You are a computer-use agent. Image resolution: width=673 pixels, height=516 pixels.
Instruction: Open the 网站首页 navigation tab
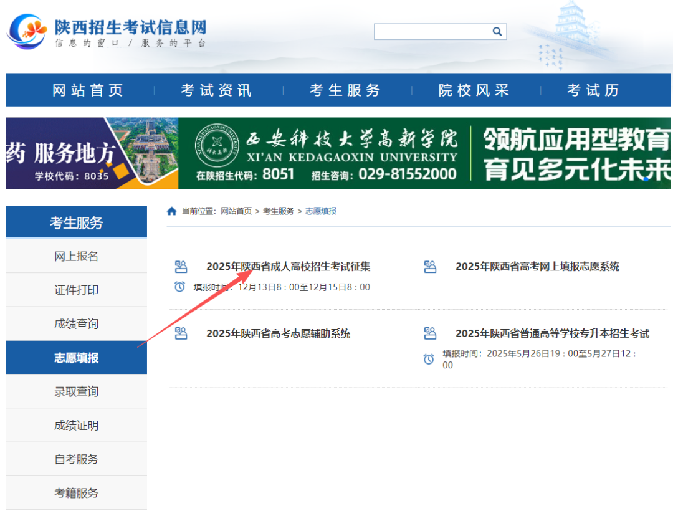(88, 90)
